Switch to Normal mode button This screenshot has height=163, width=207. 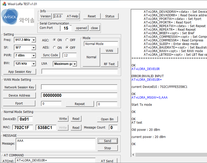click(91, 57)
